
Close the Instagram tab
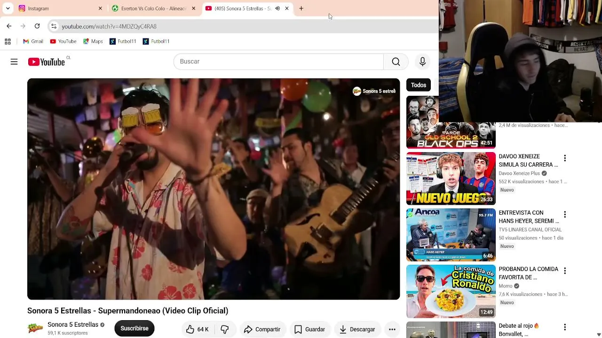tap(100, 8)
